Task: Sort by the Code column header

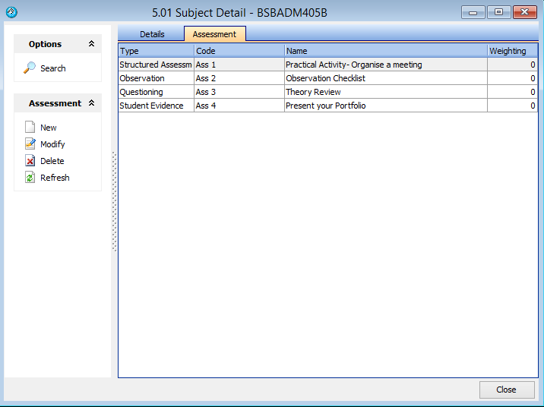Action: click(x=239, y=51)
